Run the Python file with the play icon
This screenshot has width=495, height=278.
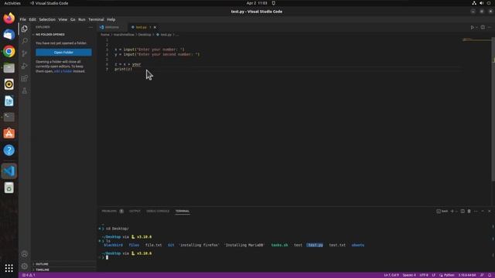tap(473, 28)
